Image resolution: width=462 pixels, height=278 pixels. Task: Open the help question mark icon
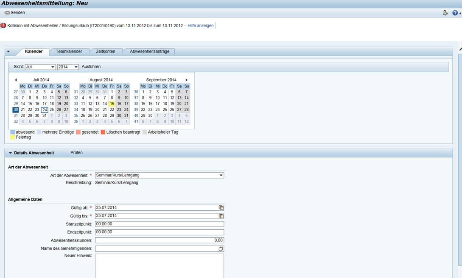click(x=455, y=13)
